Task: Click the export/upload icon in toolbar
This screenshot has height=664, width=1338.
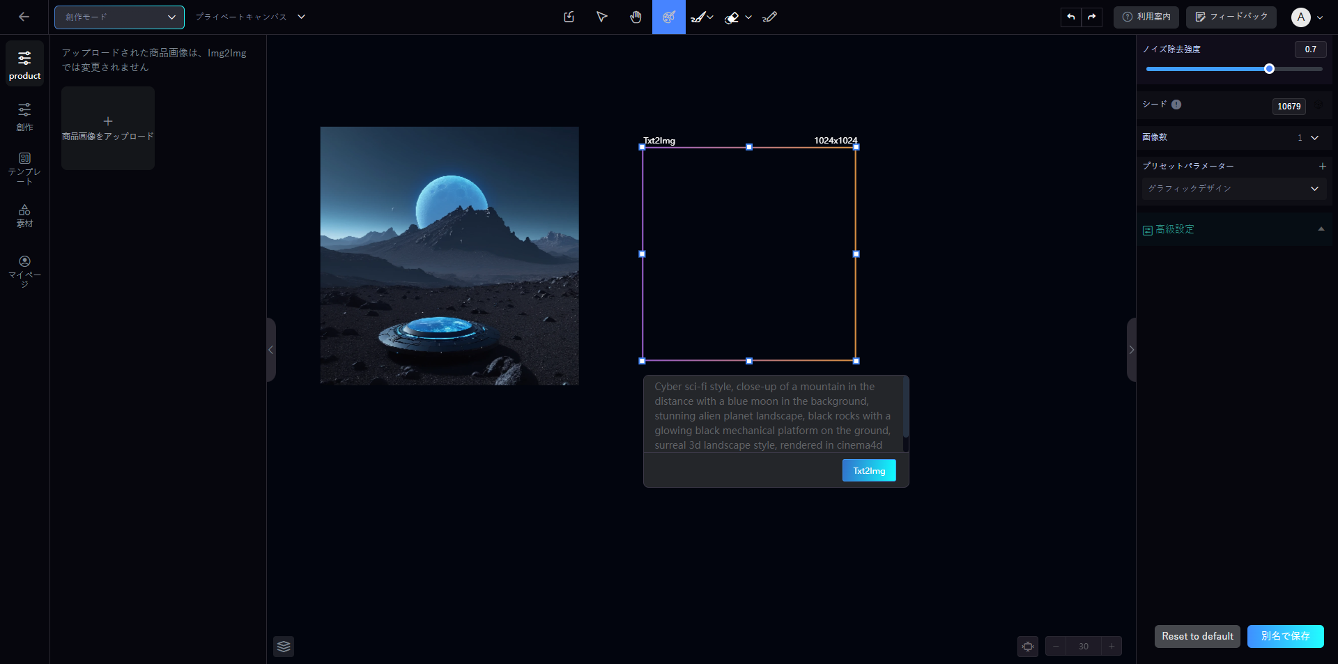Action: [x=569, y=17]
